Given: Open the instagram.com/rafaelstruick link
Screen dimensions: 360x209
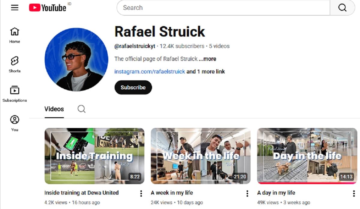Looking at the screenshot, I should pos(149,71).
